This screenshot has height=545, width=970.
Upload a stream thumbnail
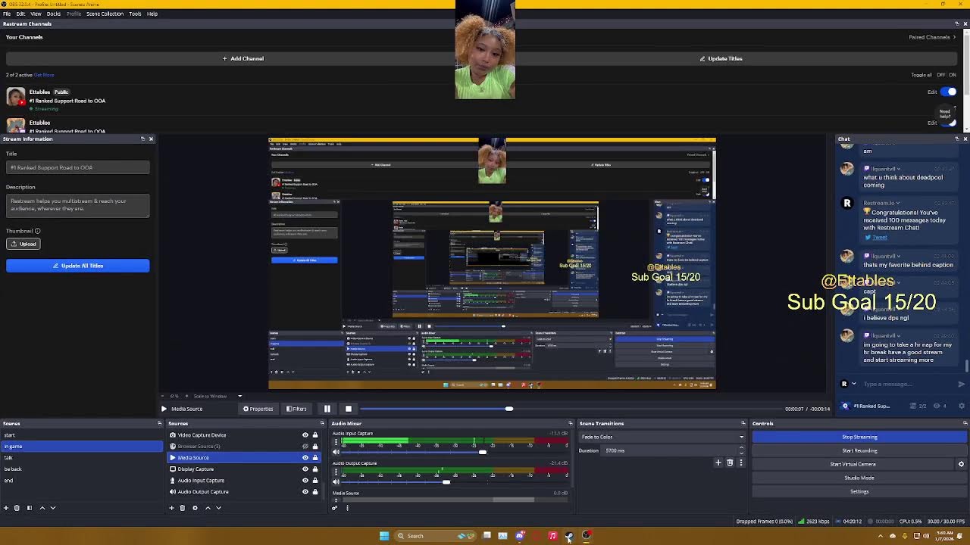tap(23, 244)
